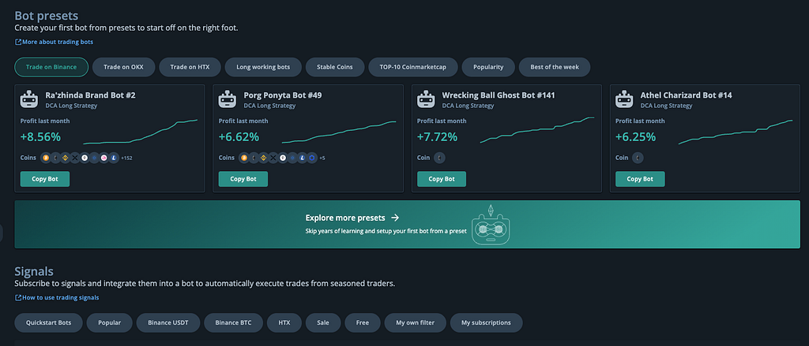Image resolution: width=809 pixels, height=346 pixels.
Task: Click the game controller illustration in presets banner
Action: (x=490, y=225)
